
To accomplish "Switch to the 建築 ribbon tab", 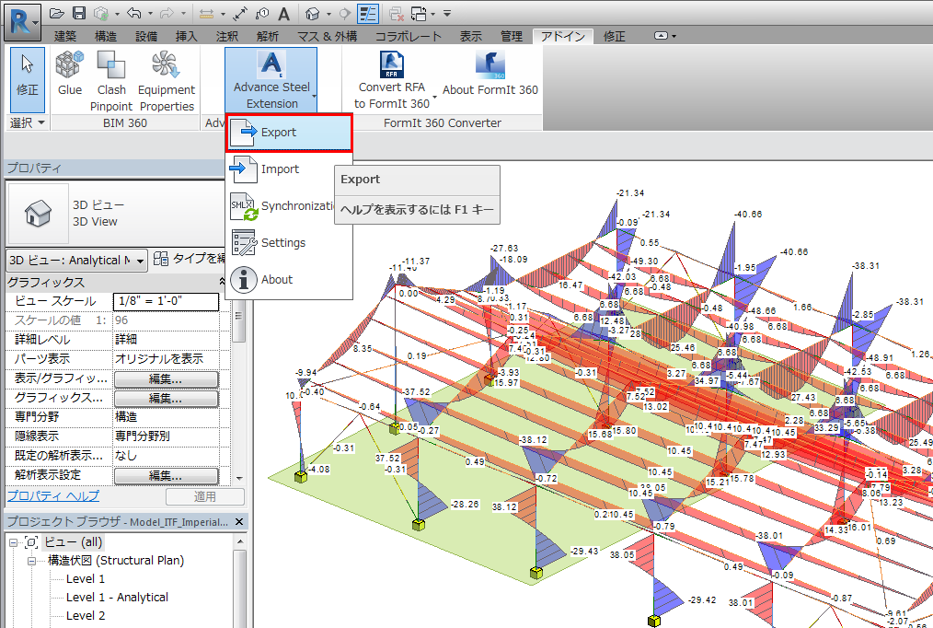I will 64,36.
